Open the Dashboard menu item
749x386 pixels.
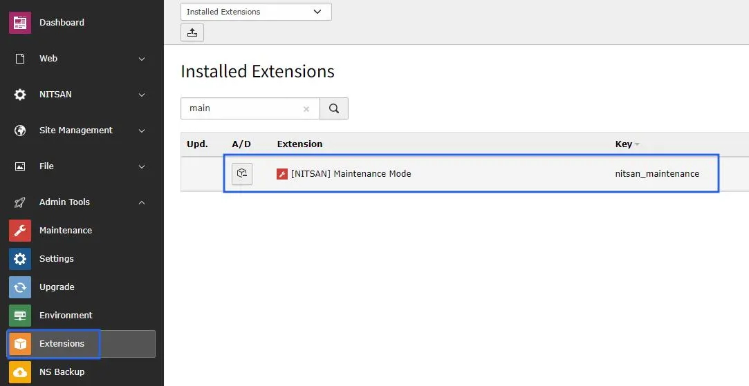coord(62,22)
